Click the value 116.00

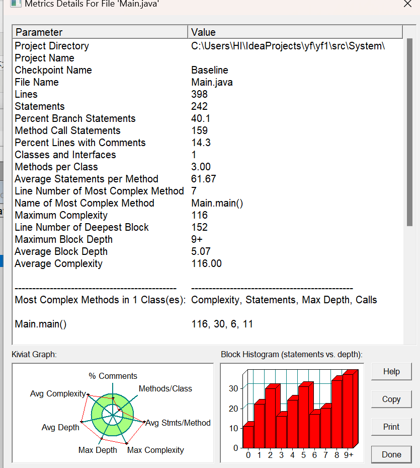point(206,263)
